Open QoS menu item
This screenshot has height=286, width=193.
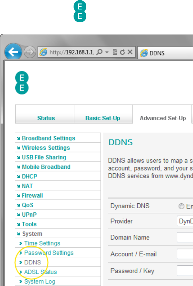[27, 205]
